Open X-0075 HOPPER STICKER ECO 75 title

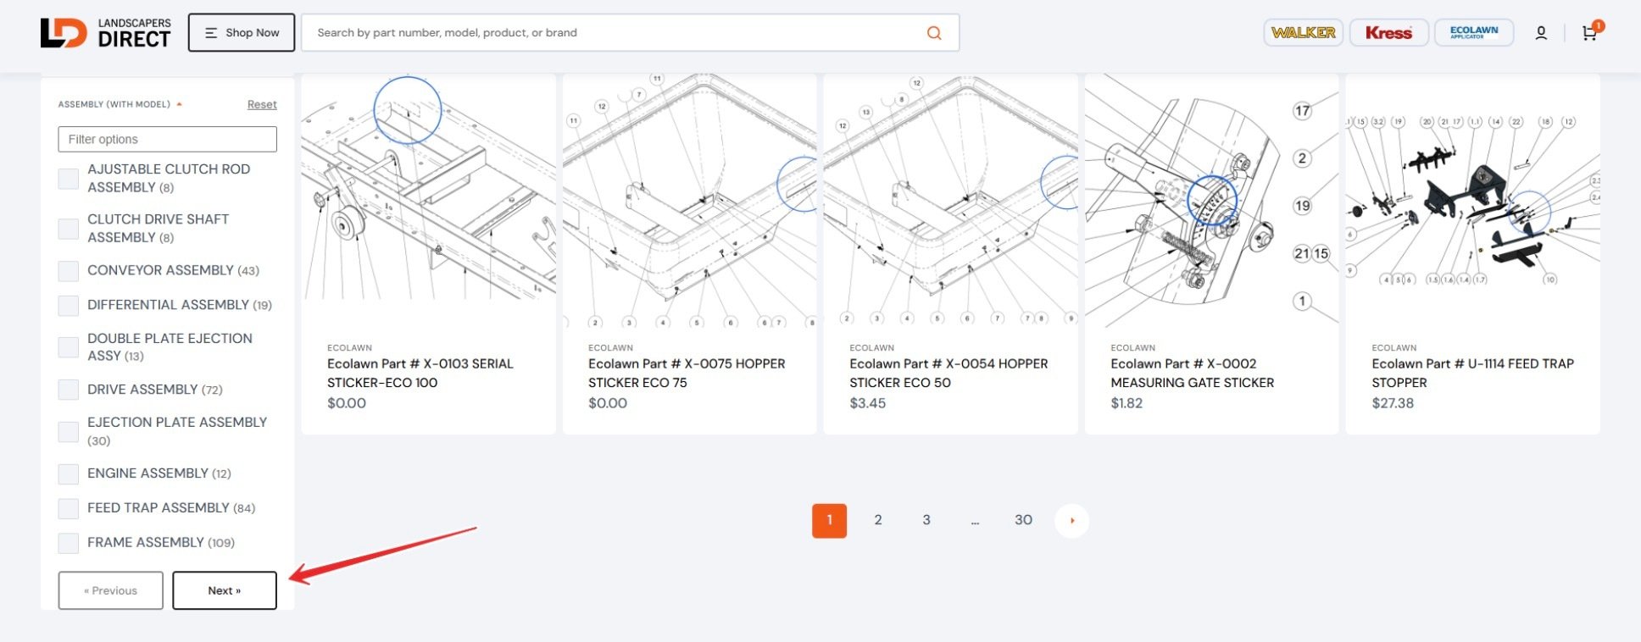[x=687, y=373]
